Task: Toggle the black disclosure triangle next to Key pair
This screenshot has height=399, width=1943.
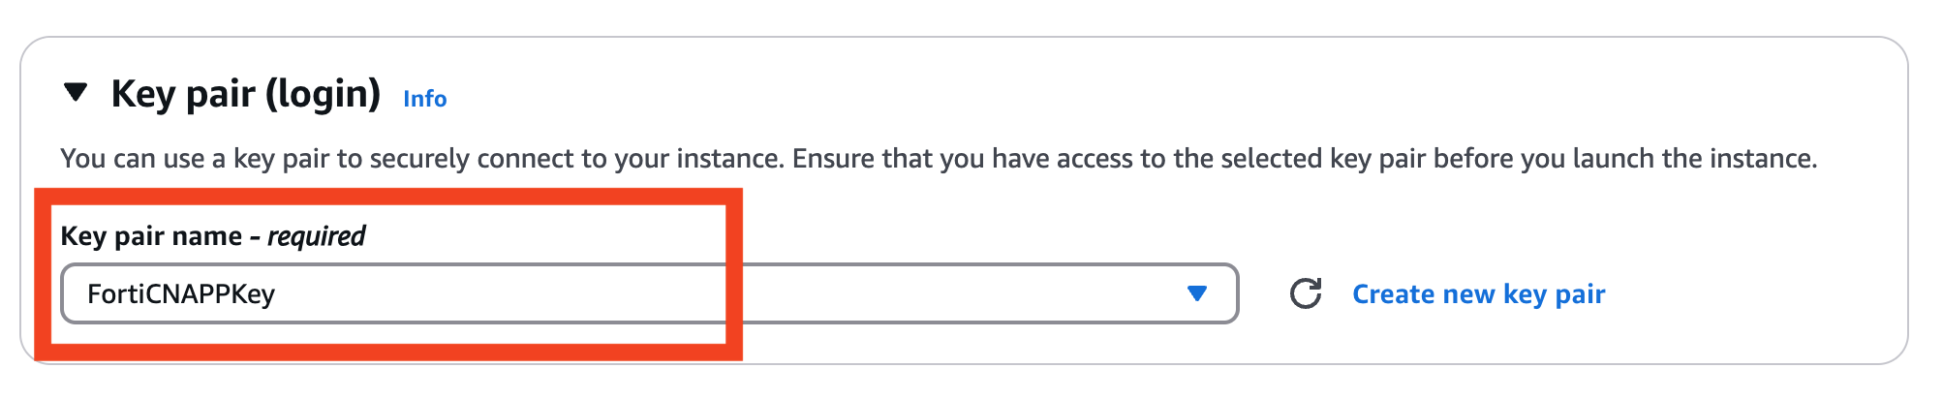Action: 75,93
